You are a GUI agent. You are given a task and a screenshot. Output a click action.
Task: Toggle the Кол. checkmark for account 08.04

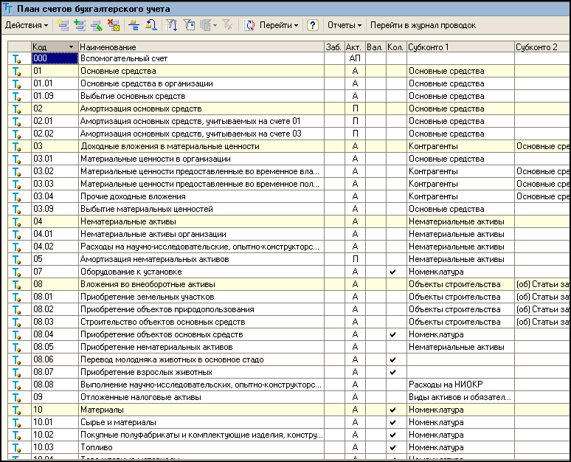392,334
